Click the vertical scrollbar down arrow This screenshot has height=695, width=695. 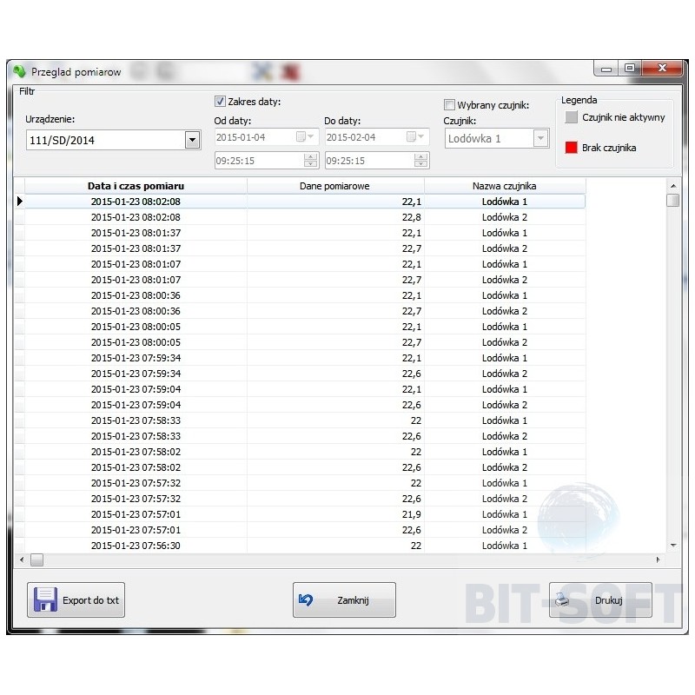click(673, 546)
